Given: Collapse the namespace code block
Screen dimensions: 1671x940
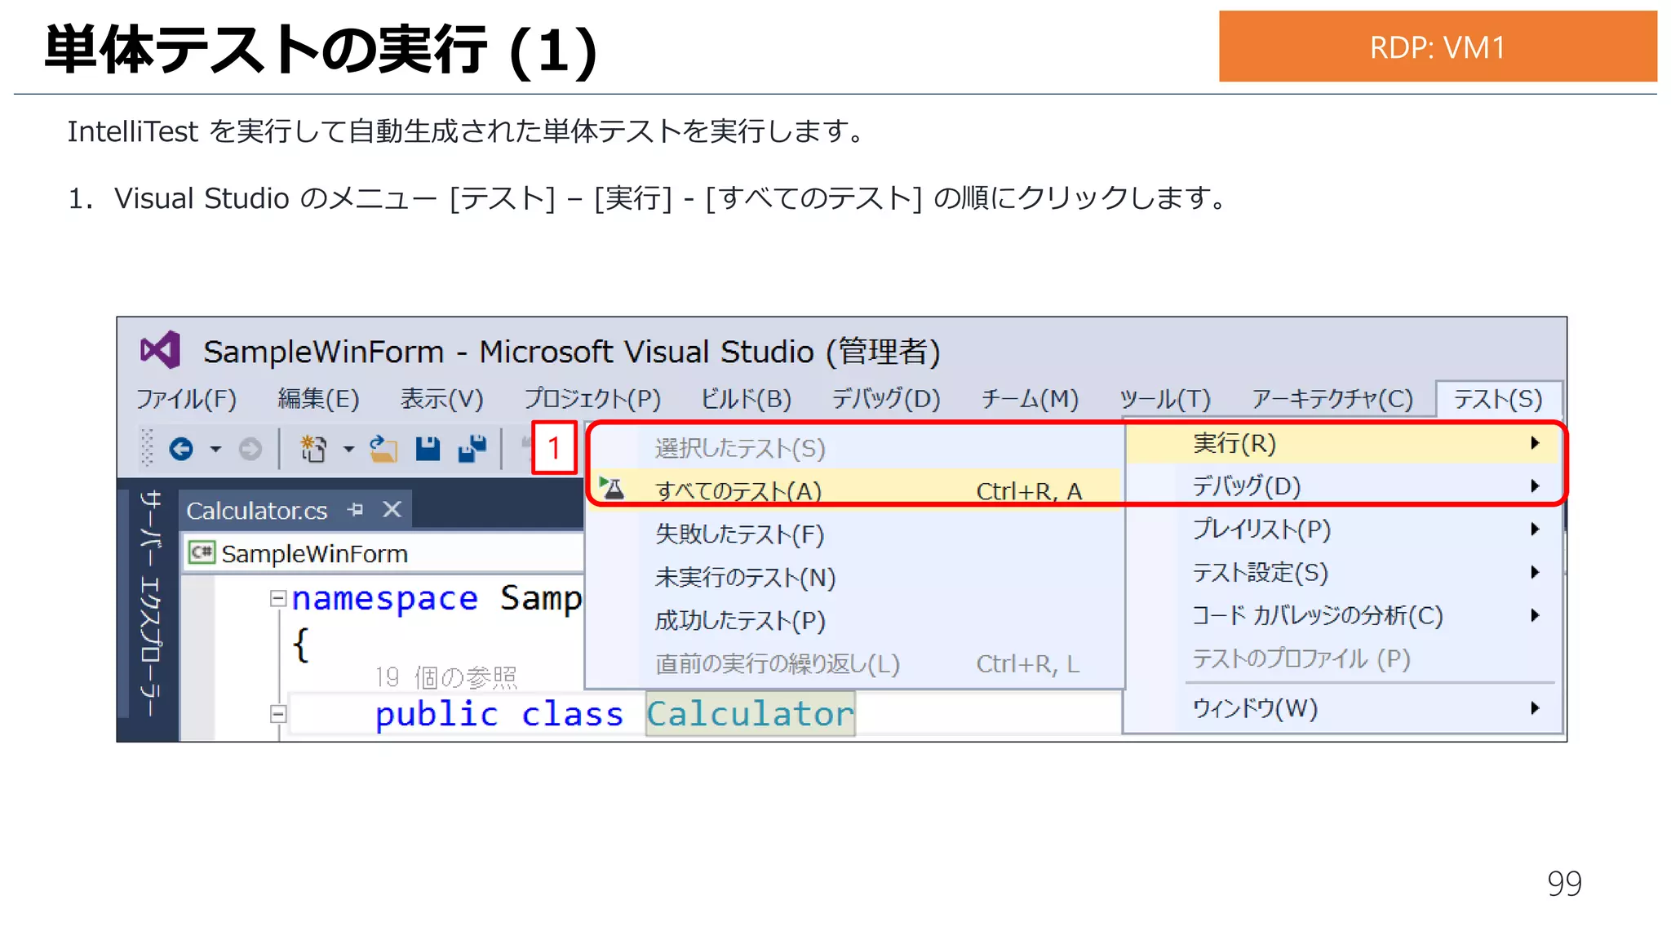Looking at the screenshot, I should [278, 599].
